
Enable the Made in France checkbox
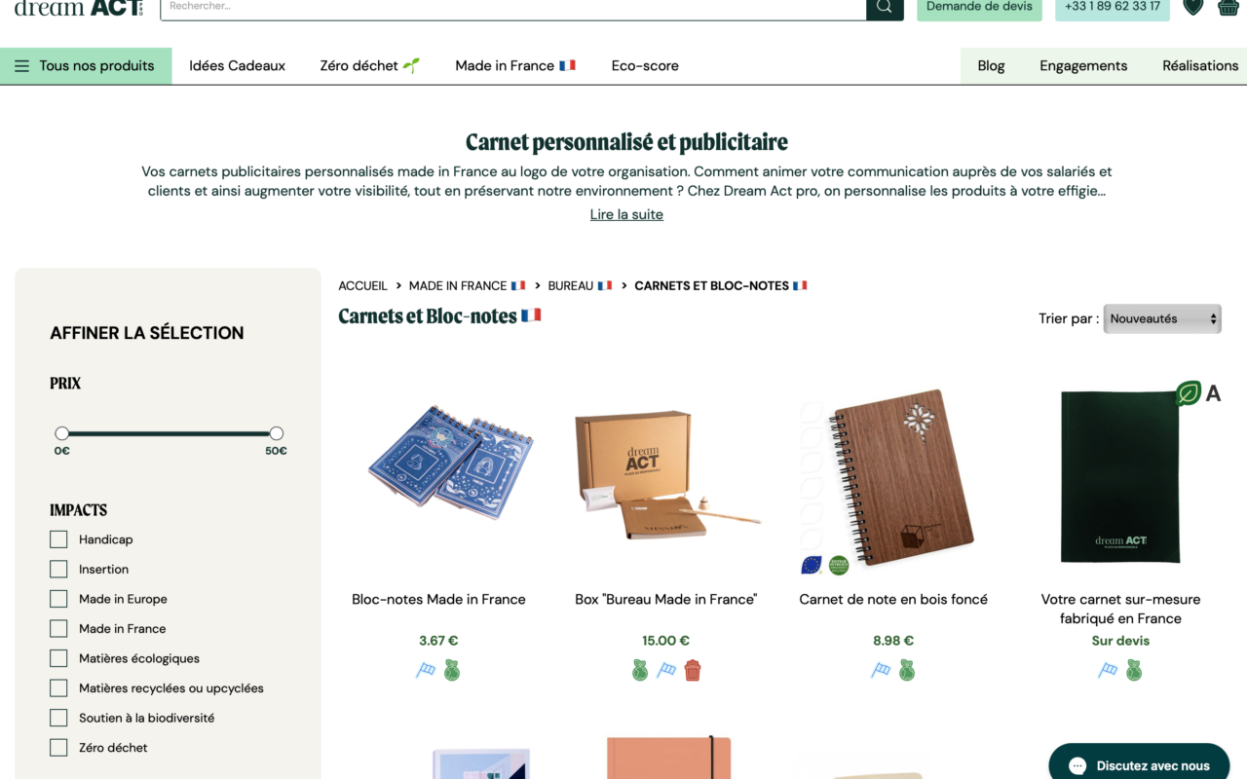pos(58,629)
